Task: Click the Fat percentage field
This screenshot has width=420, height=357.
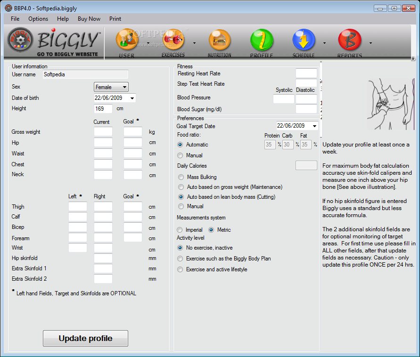Action: [x=305, y=145]
